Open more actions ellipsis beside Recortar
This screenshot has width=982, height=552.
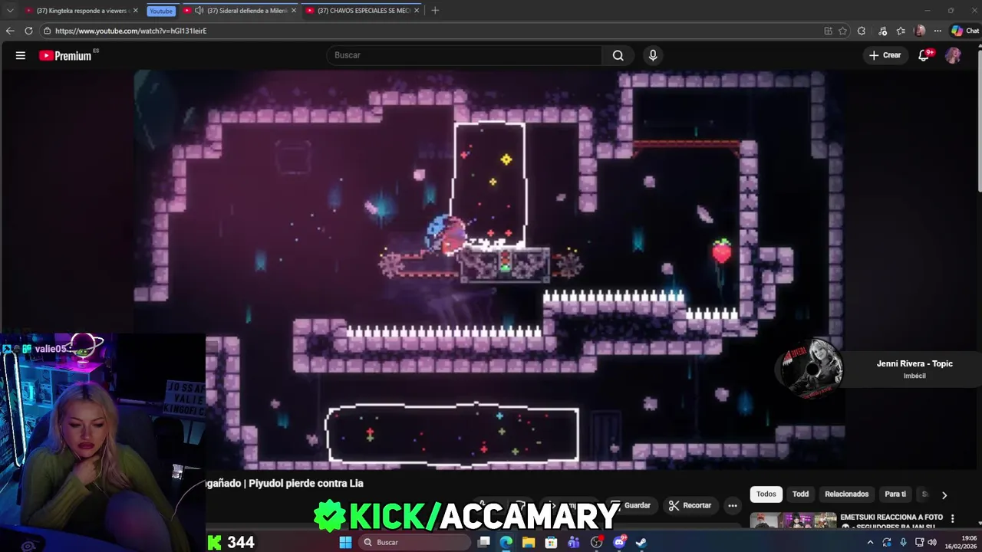coord(733,505)
